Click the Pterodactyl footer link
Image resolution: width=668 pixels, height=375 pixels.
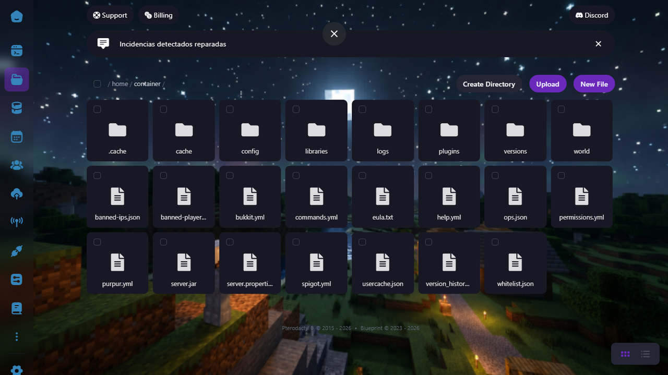click(x=297, y=328)
